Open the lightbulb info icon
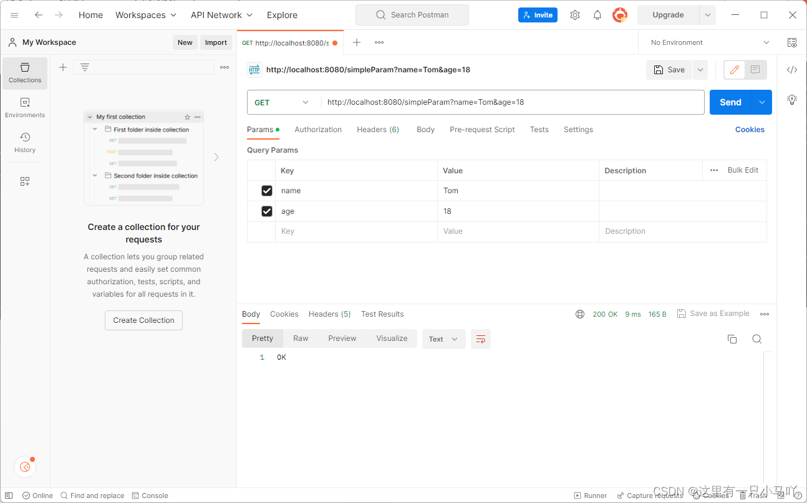Viewport: 807px width, 503px height. [x=792, y=99]
